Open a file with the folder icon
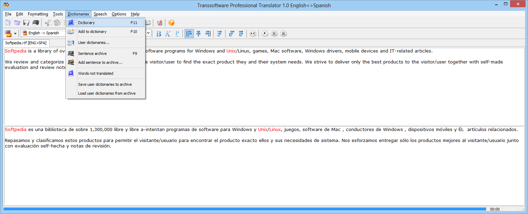 [17, 23]
